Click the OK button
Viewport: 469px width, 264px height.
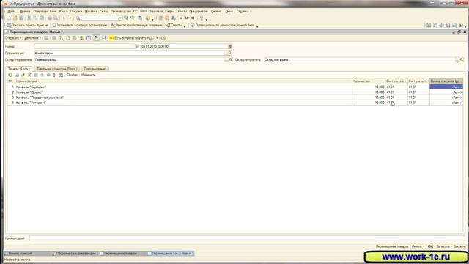point(430,246)
